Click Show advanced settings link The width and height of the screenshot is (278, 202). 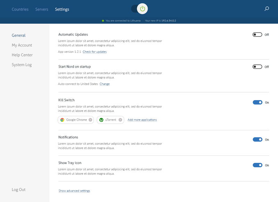[74, 191]
